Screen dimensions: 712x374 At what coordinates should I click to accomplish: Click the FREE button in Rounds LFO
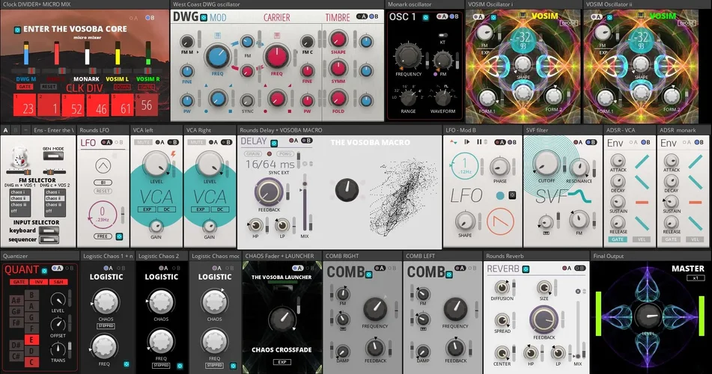point(103,236)
